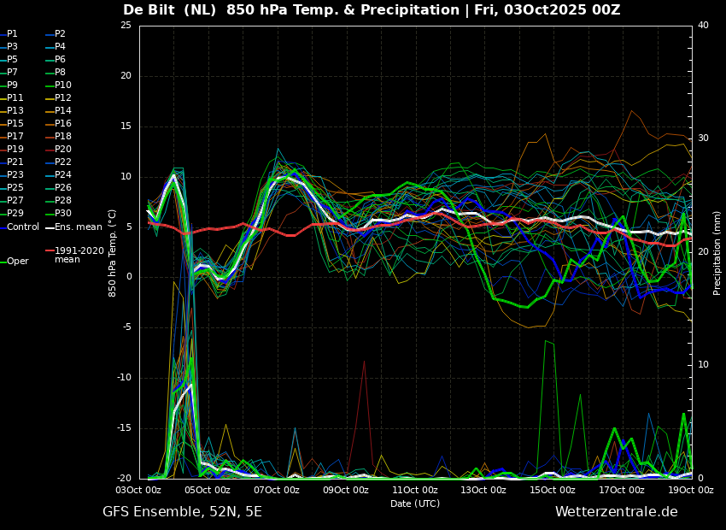Click the red 1991-2020 mean legend line swatch
726x530 pixels.
point(49,250)
